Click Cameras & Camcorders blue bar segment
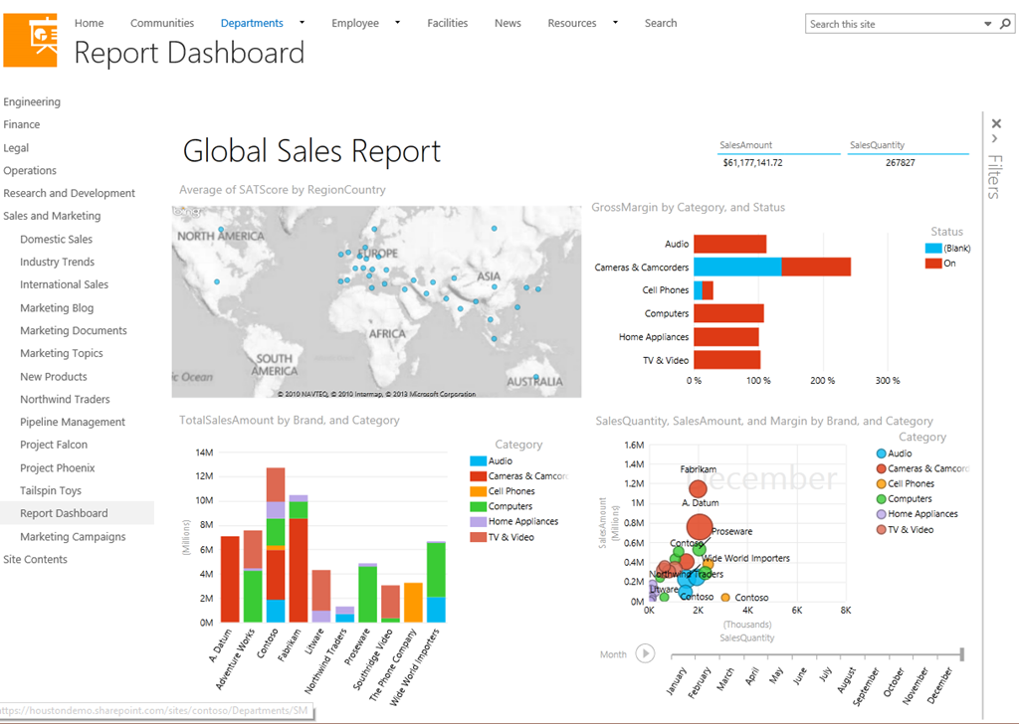Image resolution: width=1019 pixels, height=724 pixels. 737,267
